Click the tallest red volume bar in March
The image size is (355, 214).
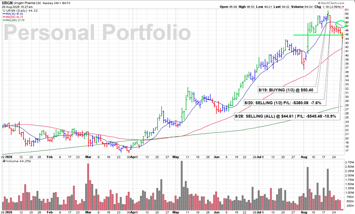pos(88,187)
